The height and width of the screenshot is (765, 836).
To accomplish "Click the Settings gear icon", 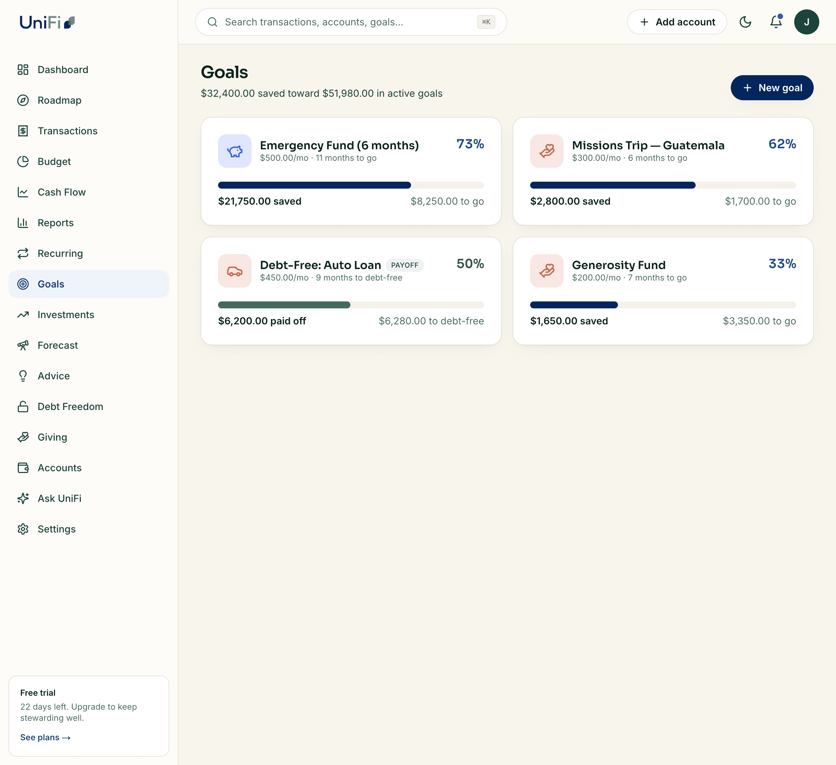I will [x=23, y=529].
